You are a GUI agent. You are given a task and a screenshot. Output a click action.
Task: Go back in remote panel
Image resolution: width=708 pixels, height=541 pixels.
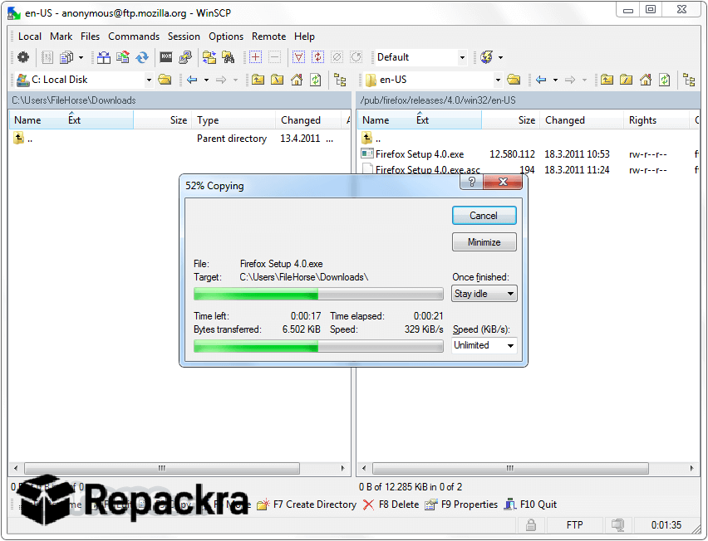point(541,80)
